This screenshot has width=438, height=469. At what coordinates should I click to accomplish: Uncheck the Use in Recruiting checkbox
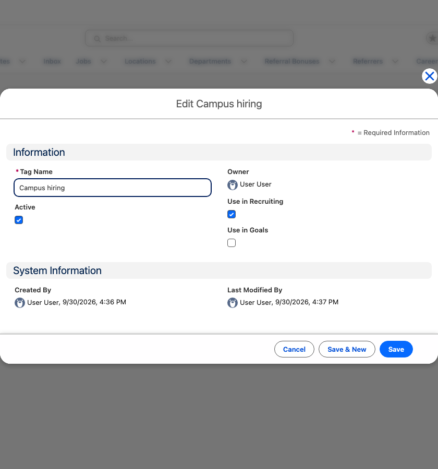232,214
